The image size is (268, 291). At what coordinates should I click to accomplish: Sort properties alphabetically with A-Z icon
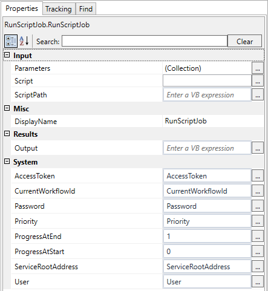click(24, 41)
